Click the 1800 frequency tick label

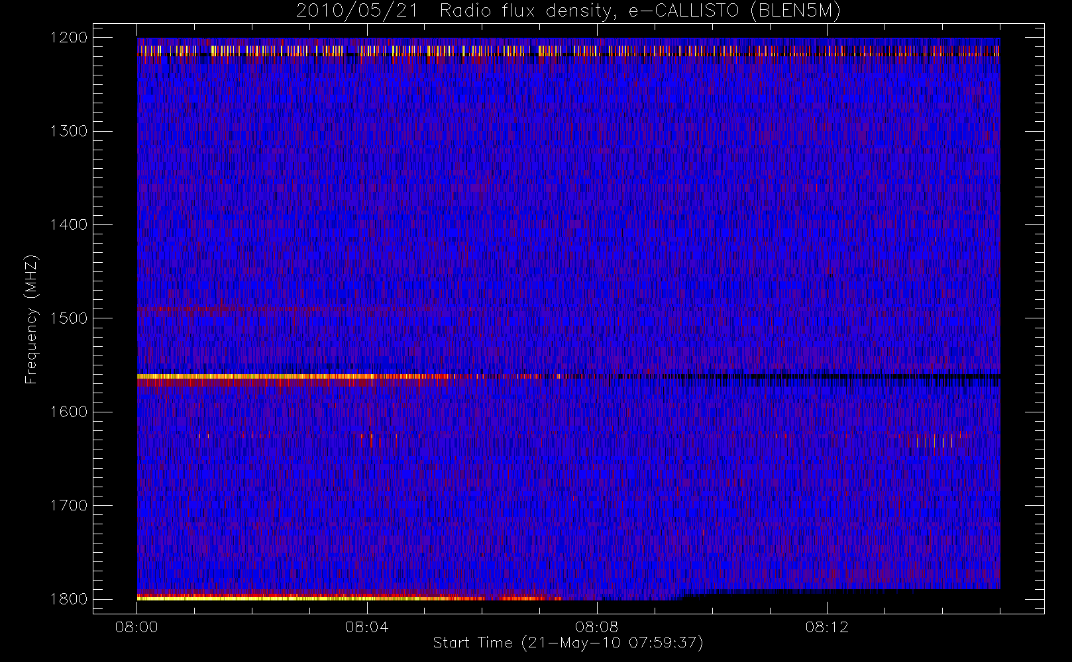68,599
